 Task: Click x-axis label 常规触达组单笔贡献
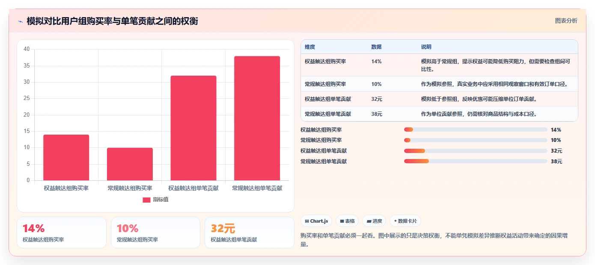[x=257, y=188]
